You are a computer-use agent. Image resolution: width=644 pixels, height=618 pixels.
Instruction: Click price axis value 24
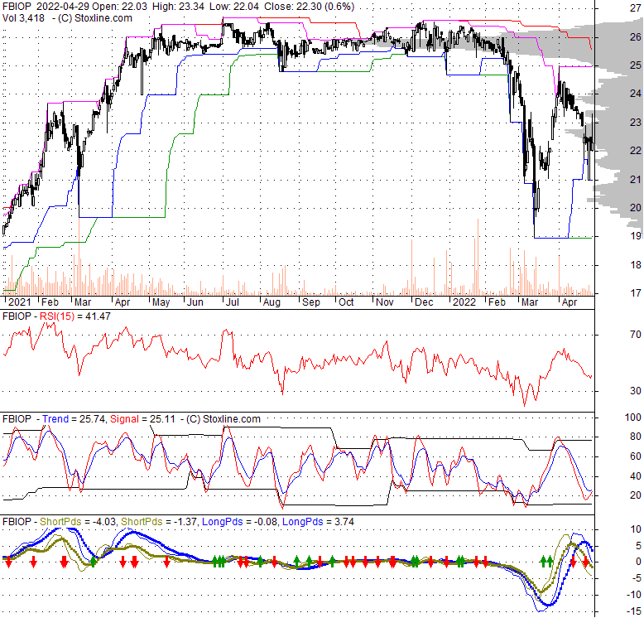636,94
